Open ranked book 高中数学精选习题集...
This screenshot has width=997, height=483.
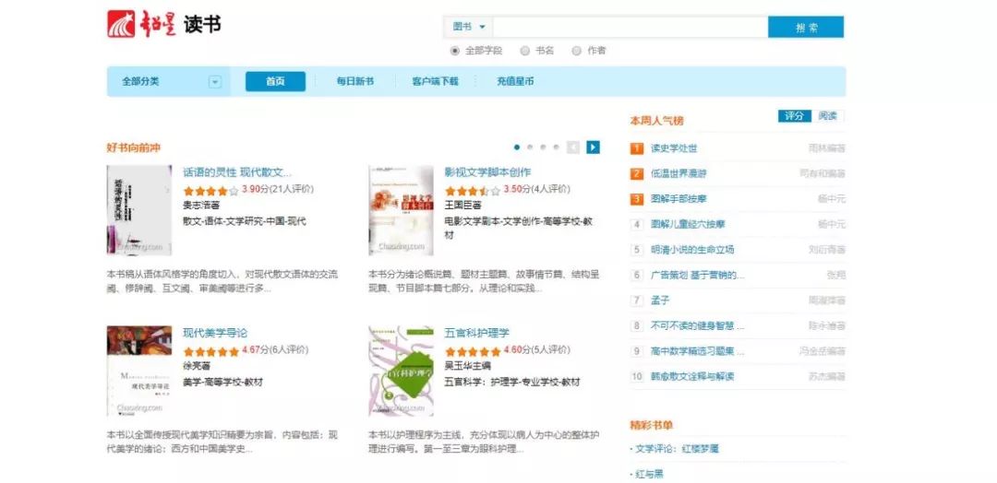point(698,351)
